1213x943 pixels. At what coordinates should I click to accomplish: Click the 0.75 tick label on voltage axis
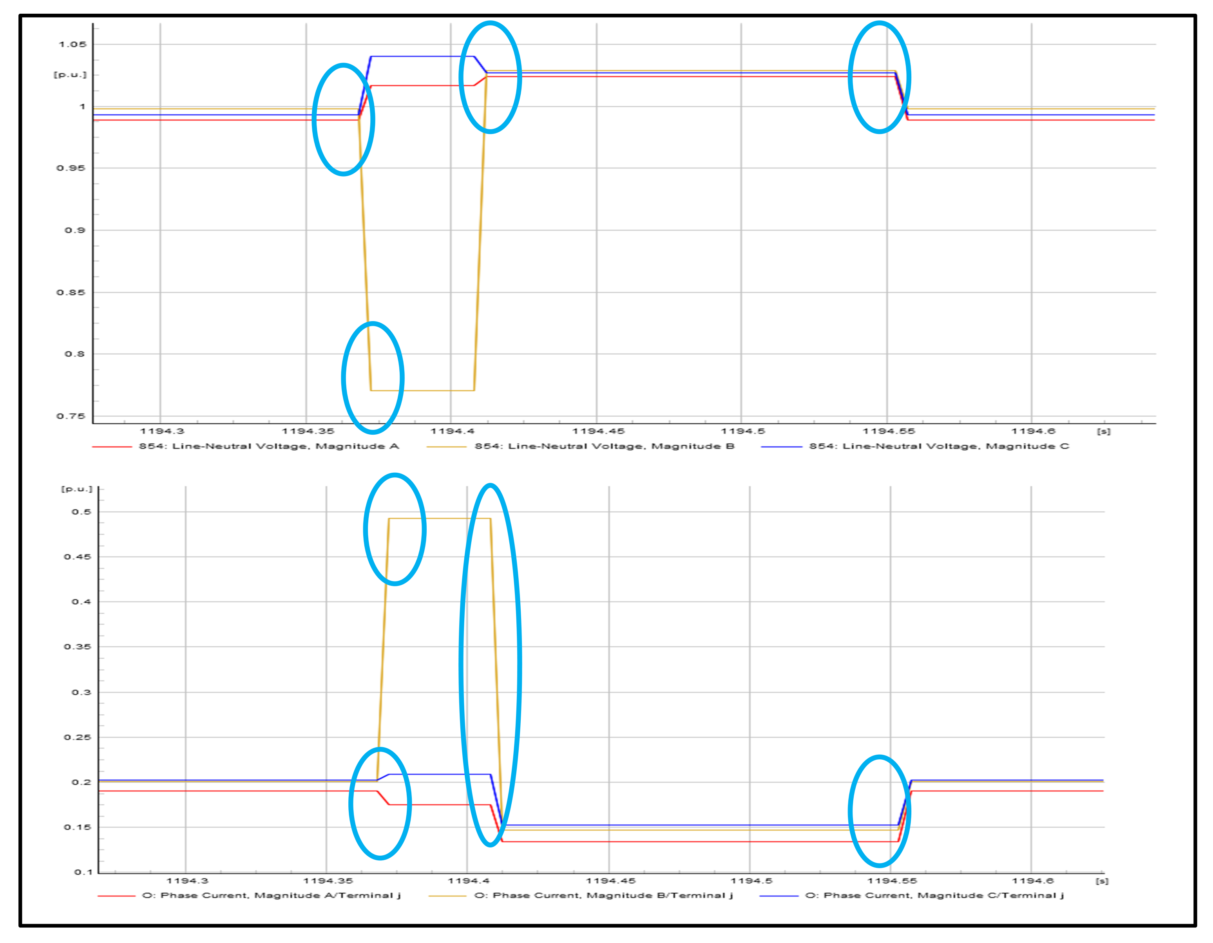[x=71, y=416]
